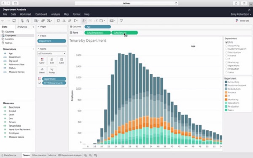This screenshot has height=158, width=253.
Task: Sort descending using the toolbar icon
Action: (70, 21)
